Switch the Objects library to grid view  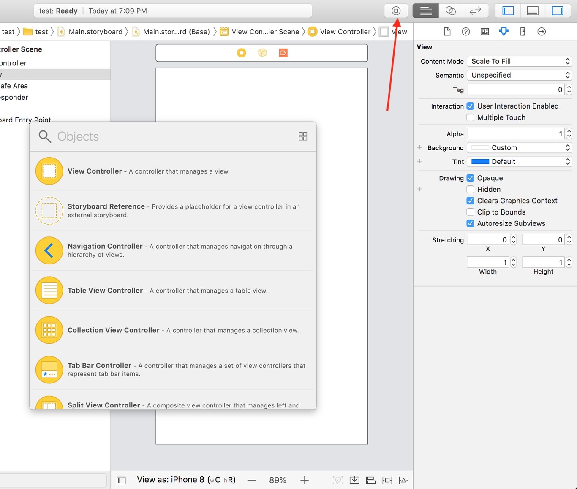[x=303, y=136]
